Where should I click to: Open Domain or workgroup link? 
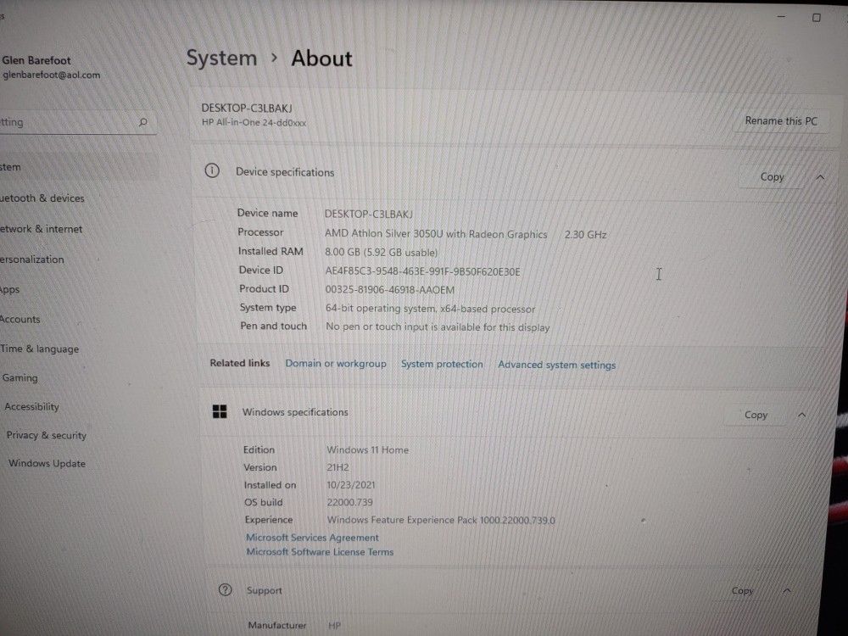click(x=336, y=364)
